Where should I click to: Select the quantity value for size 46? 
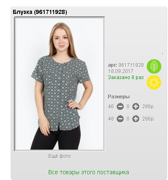click(128, 107)
